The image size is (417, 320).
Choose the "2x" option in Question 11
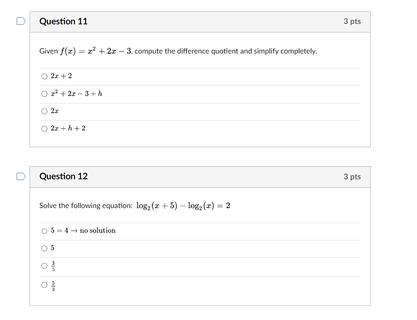44,111
